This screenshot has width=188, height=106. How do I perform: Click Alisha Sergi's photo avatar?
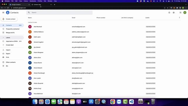[30, 88]
